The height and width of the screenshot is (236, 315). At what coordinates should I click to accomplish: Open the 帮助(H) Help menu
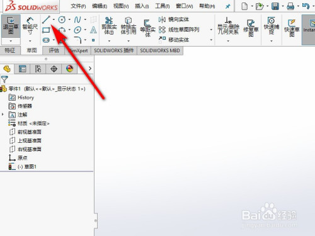[x=207, y=6]
